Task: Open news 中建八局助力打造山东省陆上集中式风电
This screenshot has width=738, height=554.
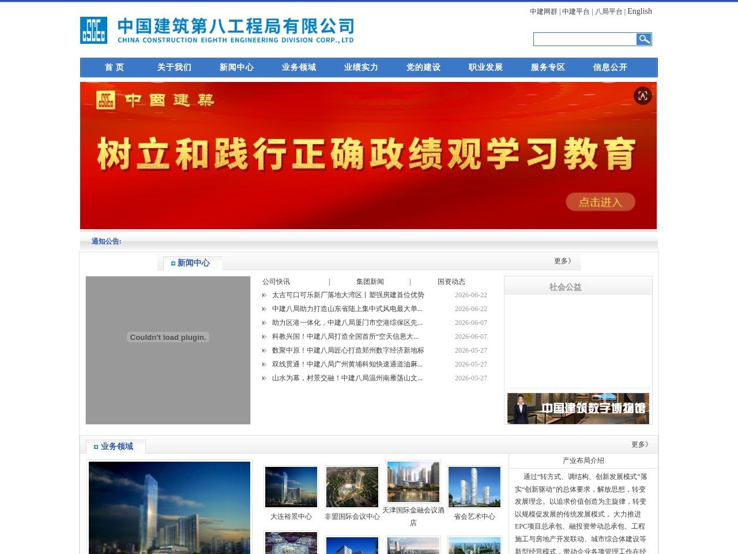Action: (347, 309)
